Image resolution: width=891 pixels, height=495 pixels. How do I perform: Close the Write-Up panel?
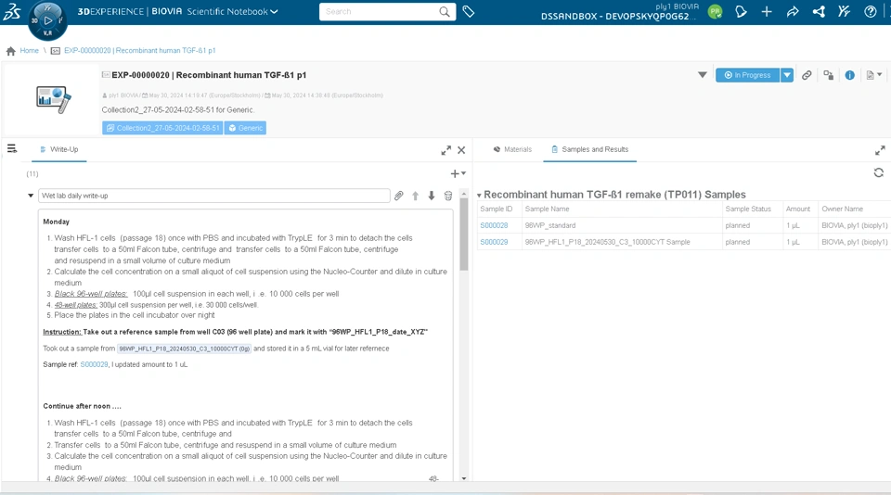click(461, 150)
